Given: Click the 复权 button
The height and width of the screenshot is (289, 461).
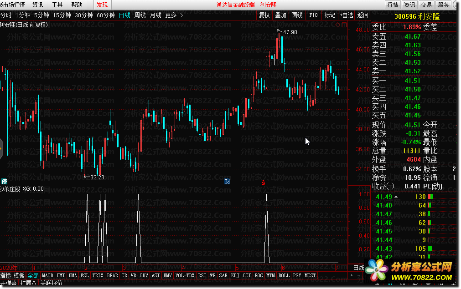Looking at the screenshot, I should (264, 15).
